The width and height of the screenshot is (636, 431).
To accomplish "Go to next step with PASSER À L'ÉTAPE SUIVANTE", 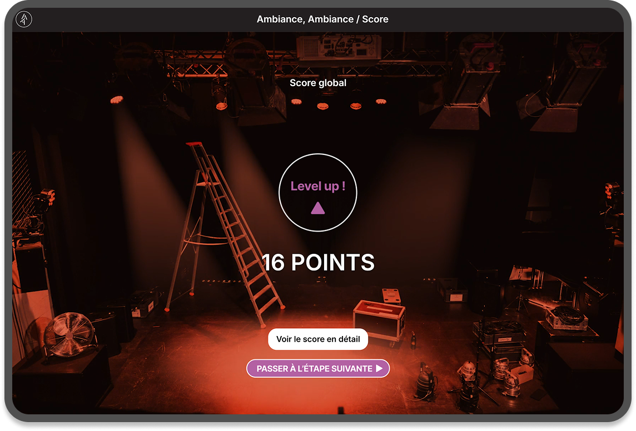I will 318,368.
